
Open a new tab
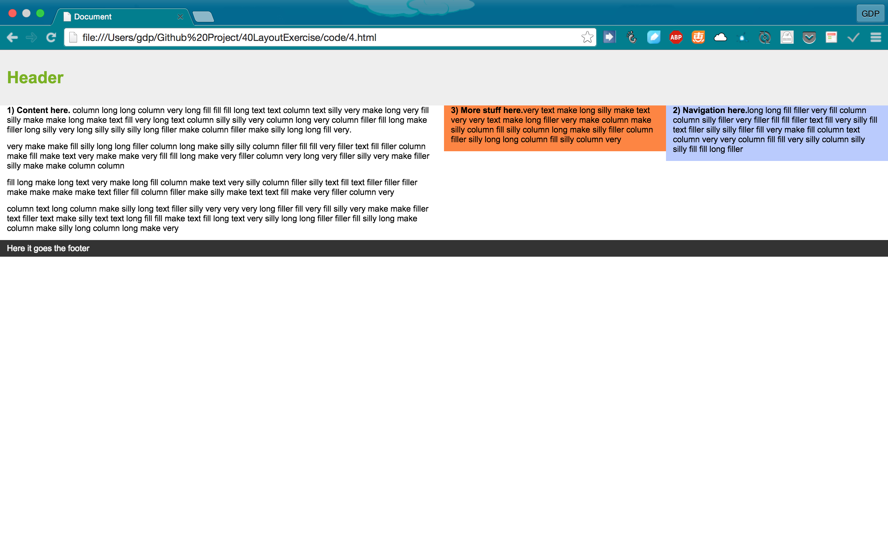click(203, 17)
